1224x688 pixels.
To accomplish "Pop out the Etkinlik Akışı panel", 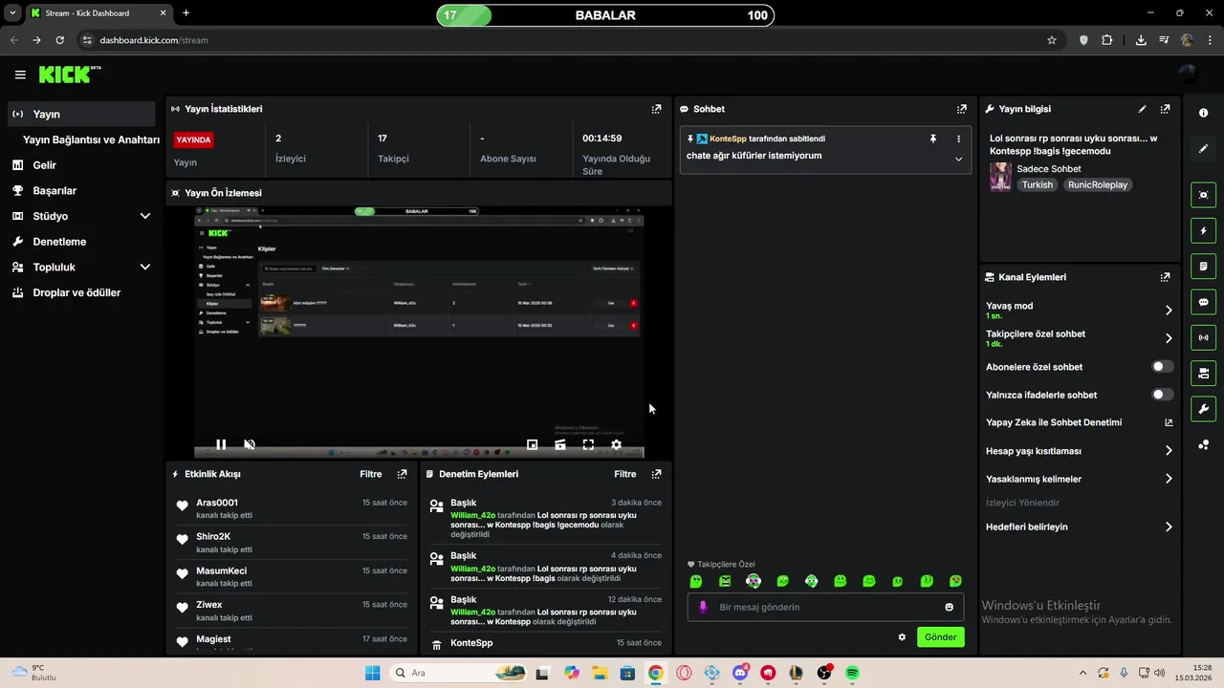I will tap(402, 474).
